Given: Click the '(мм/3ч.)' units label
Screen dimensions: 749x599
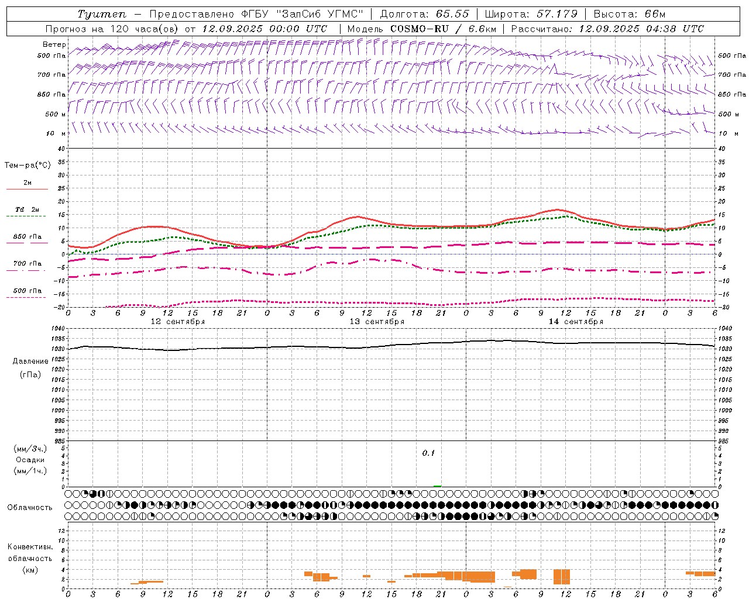Looking at the screenshot, I should coord(30,449).
